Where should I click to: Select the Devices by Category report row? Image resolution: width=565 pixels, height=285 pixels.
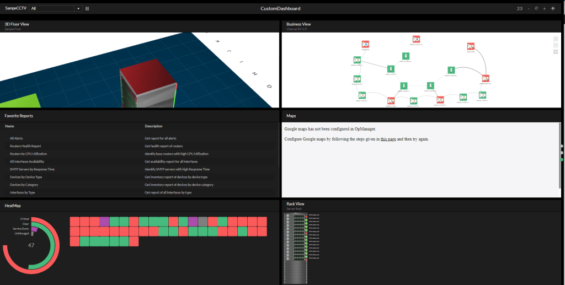(x=24, y=185)
